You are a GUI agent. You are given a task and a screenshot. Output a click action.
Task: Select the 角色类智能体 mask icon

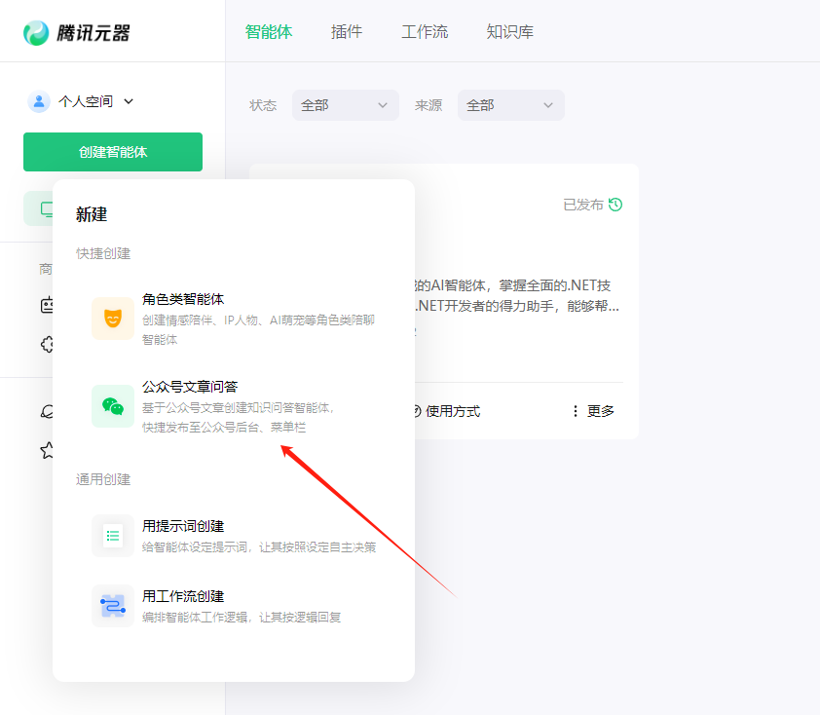point(113,319)
